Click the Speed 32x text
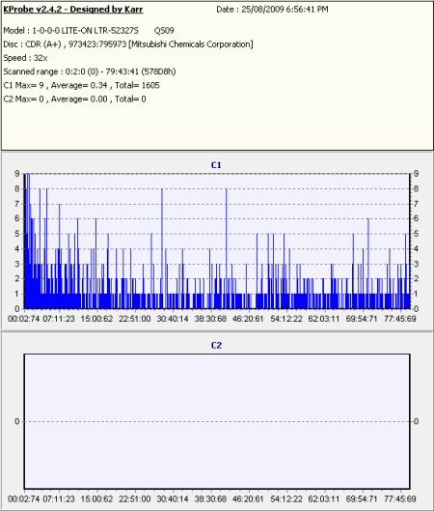Screen dimensions: 434x511 [25, 58]
